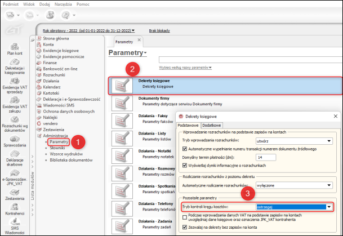Open the Zestawienia module icon in sidebar

point(15,192)
